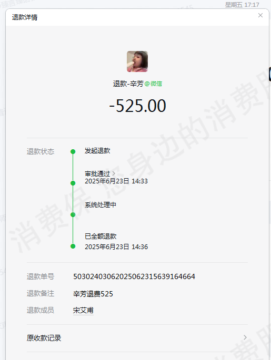The height and width of the screenshot is (360, 271).
Task: Close the 退款详情 dialog
Action: click(x=260, y=15)
